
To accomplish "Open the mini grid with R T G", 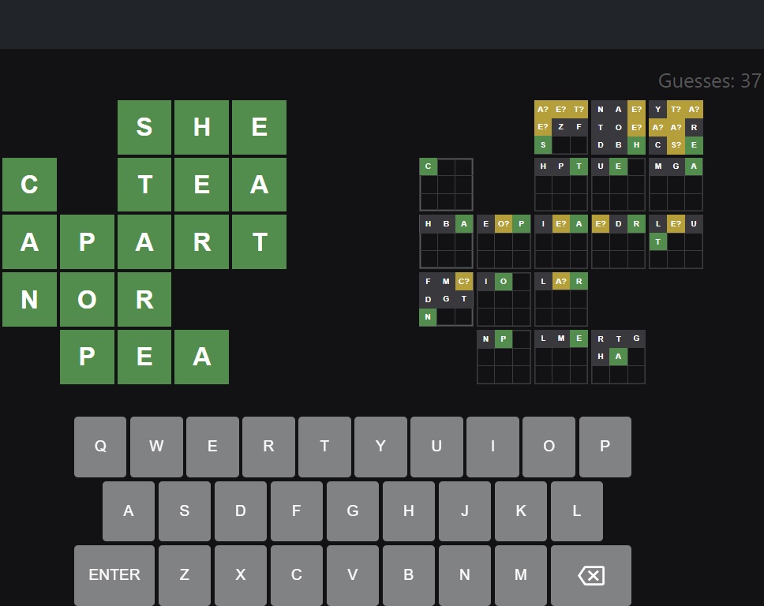I will (618, 357).
